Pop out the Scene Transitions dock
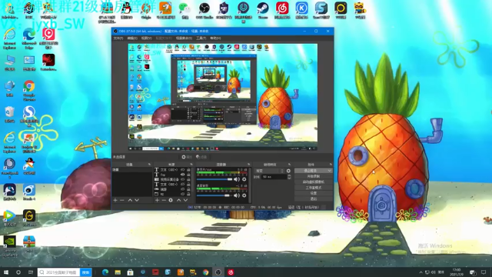The width and height of the screenshot is (492, 277). click(x=289, y=164)
